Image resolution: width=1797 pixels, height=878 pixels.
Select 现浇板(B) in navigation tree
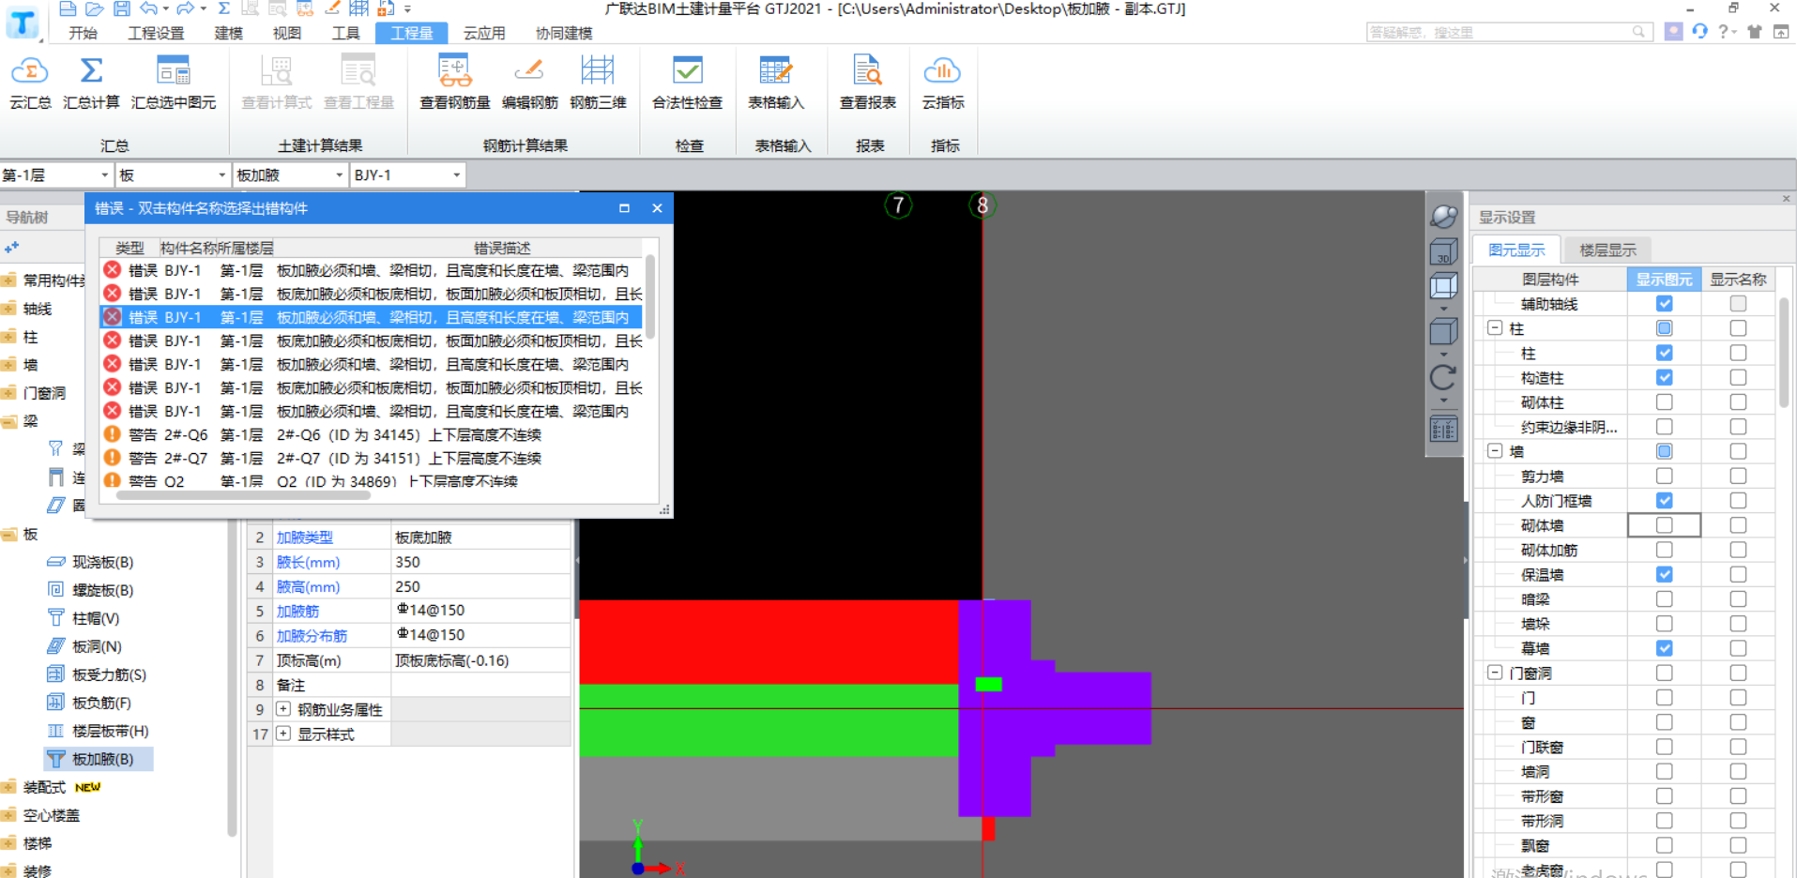103,562
